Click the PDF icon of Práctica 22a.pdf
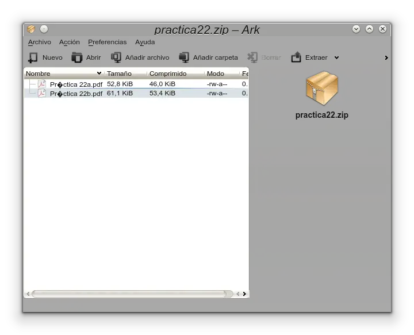Screen dimensions: 414x335 42,84
